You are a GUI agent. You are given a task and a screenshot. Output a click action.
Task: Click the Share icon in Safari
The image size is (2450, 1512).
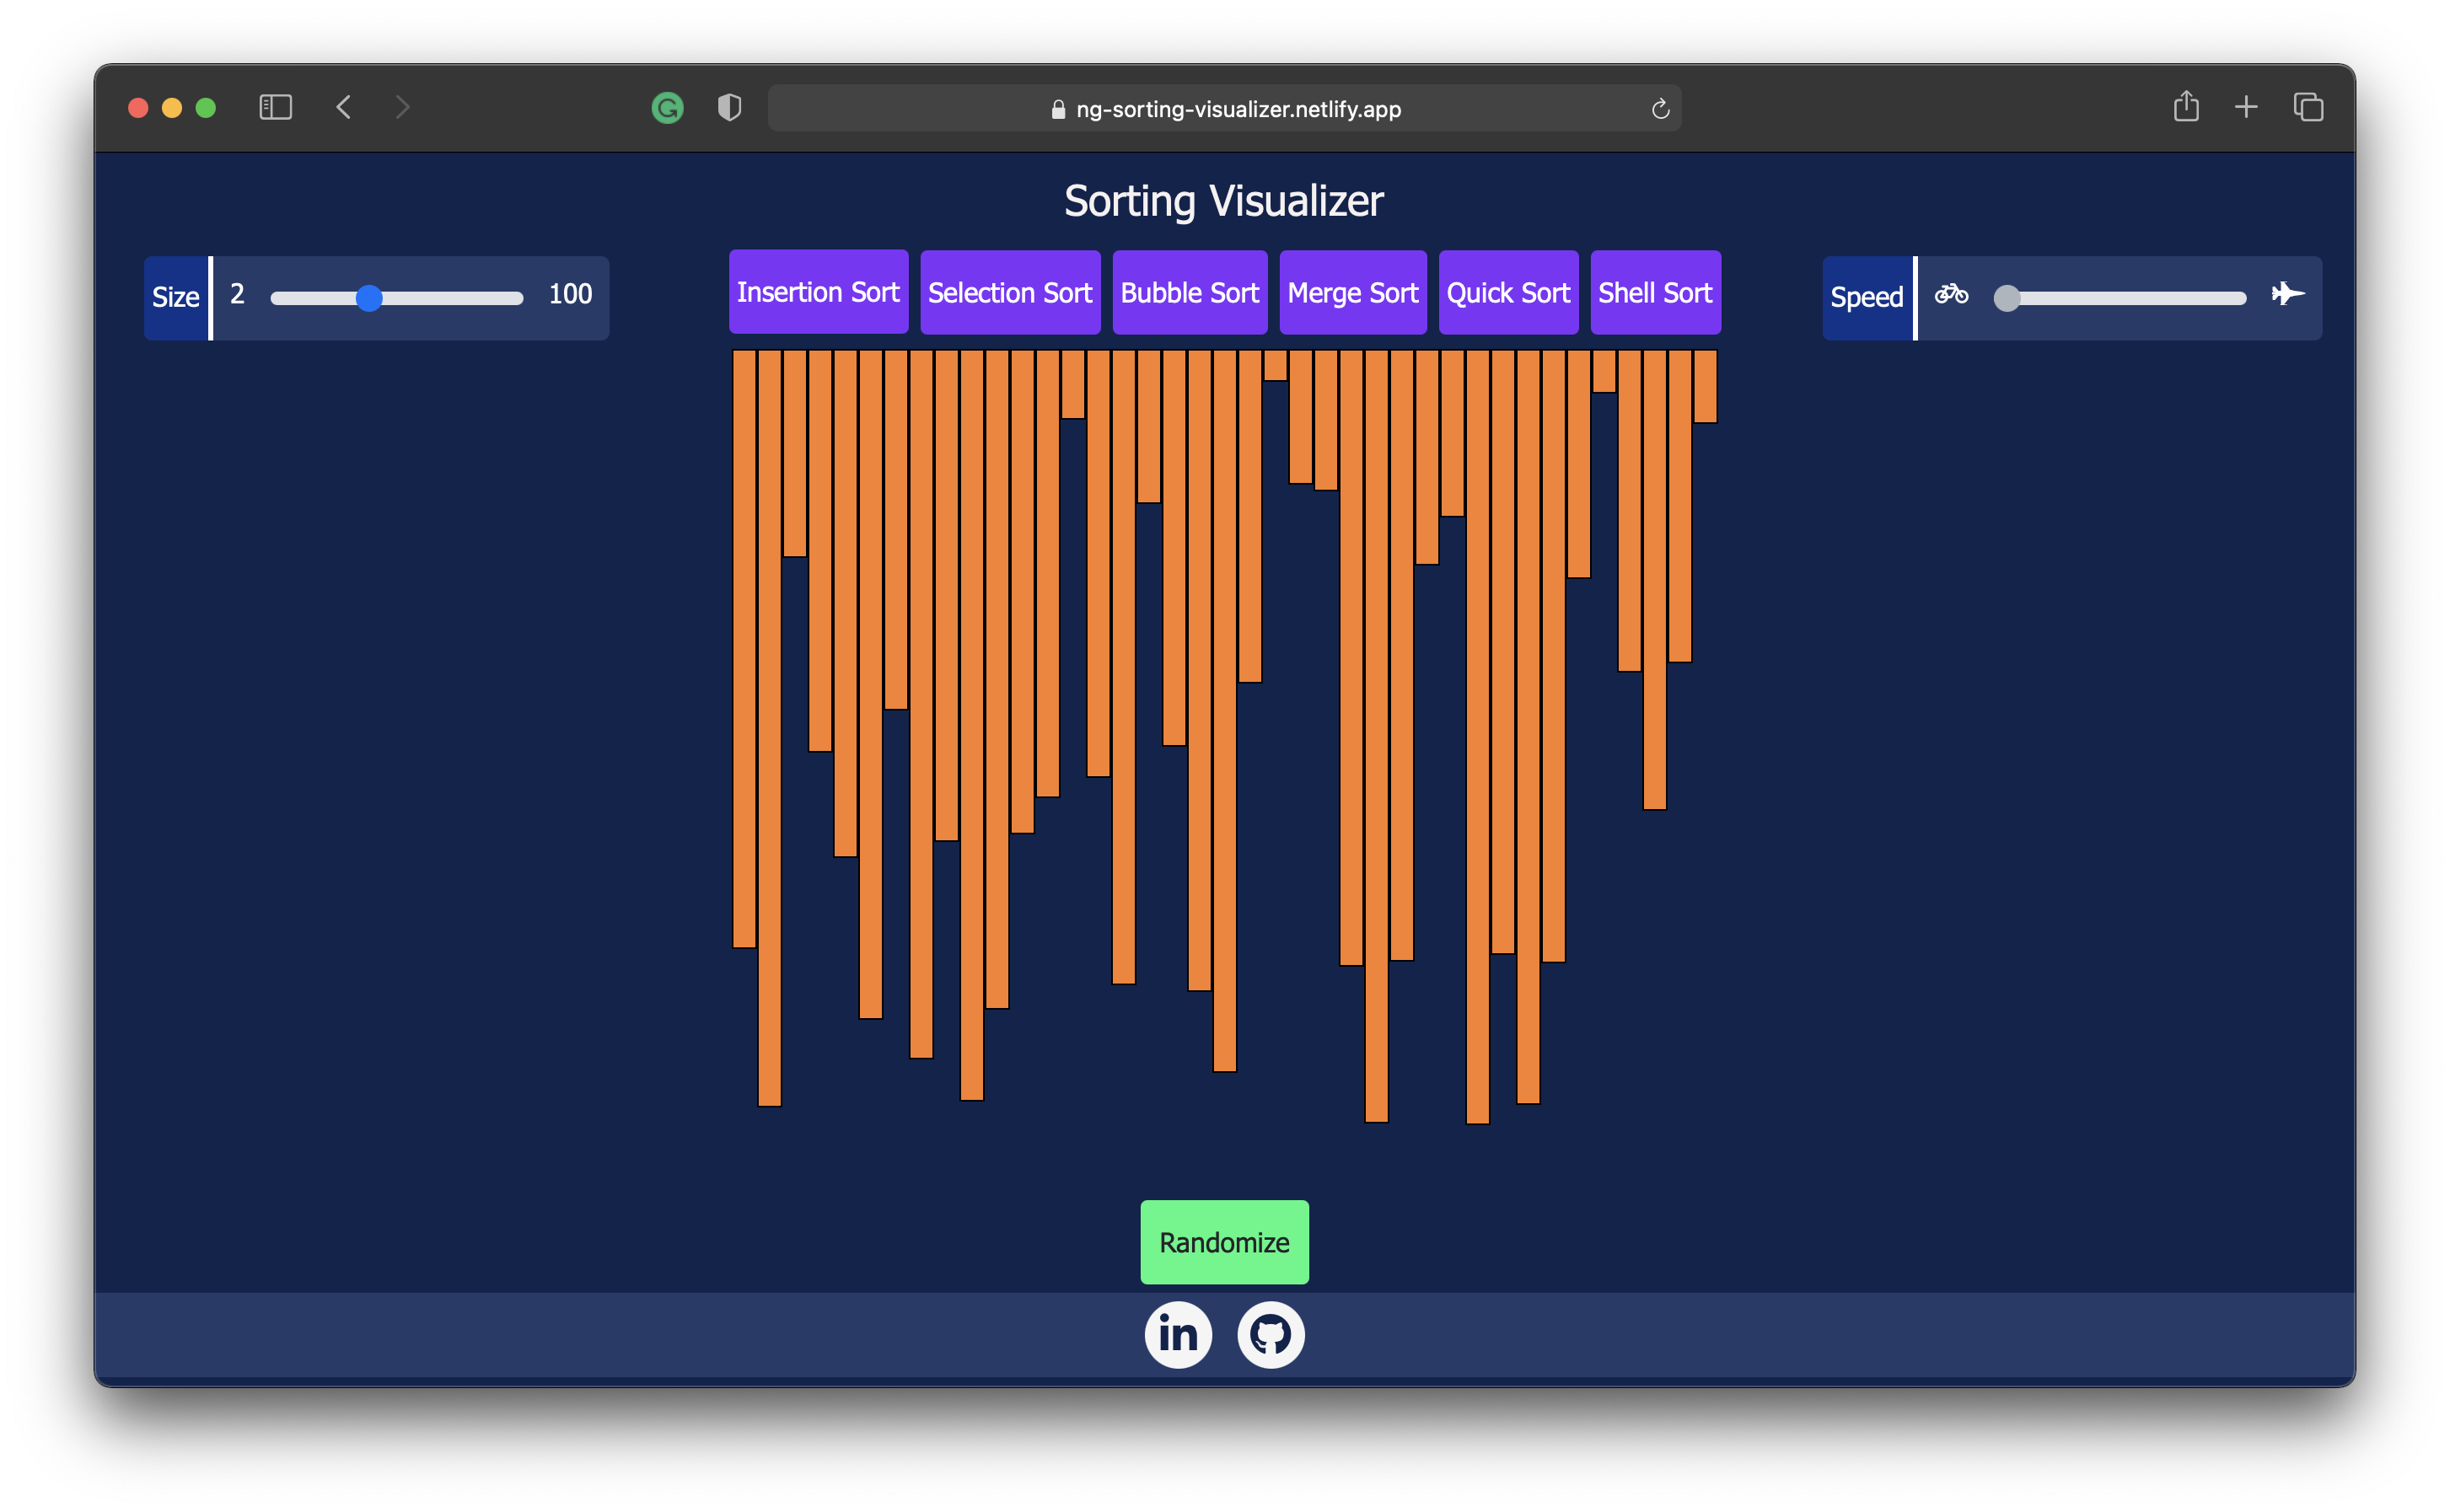coord(2186,106)
